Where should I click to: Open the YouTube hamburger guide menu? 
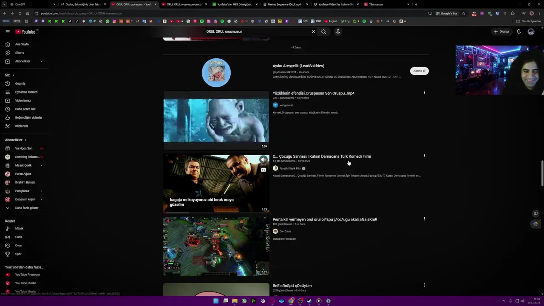click(7, 31)
